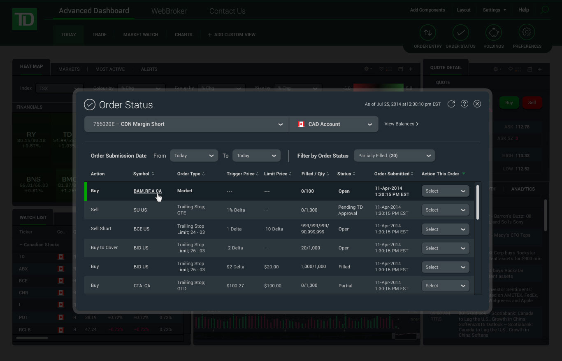Open the Settings menu
This screenshot has width=562, height=361.
pyautogui.click(x=494, y=10)
